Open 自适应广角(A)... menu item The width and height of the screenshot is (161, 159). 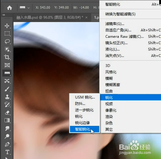(x=131, y=30)
